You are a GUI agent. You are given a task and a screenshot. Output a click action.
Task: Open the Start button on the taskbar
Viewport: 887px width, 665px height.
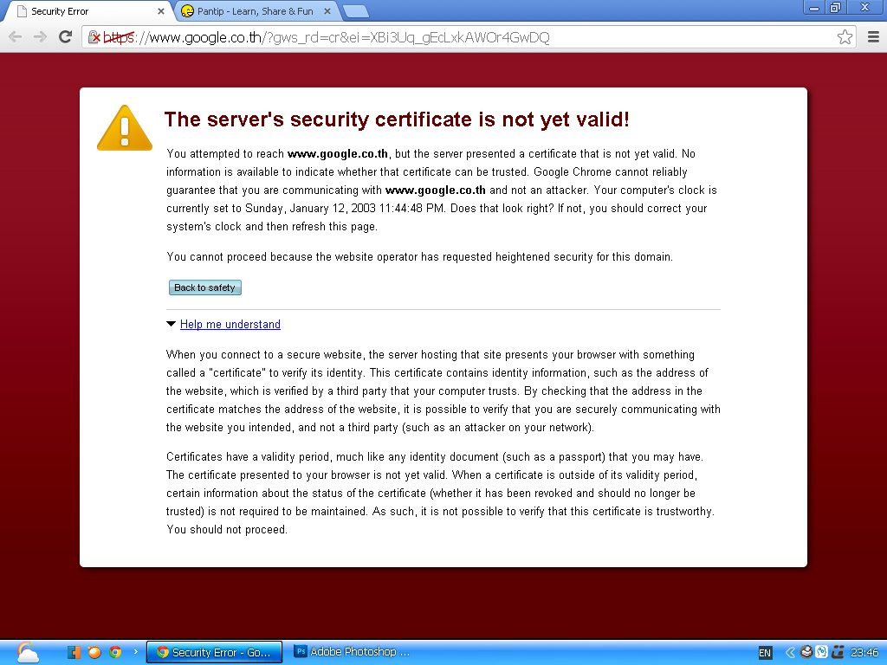point(27,652)
